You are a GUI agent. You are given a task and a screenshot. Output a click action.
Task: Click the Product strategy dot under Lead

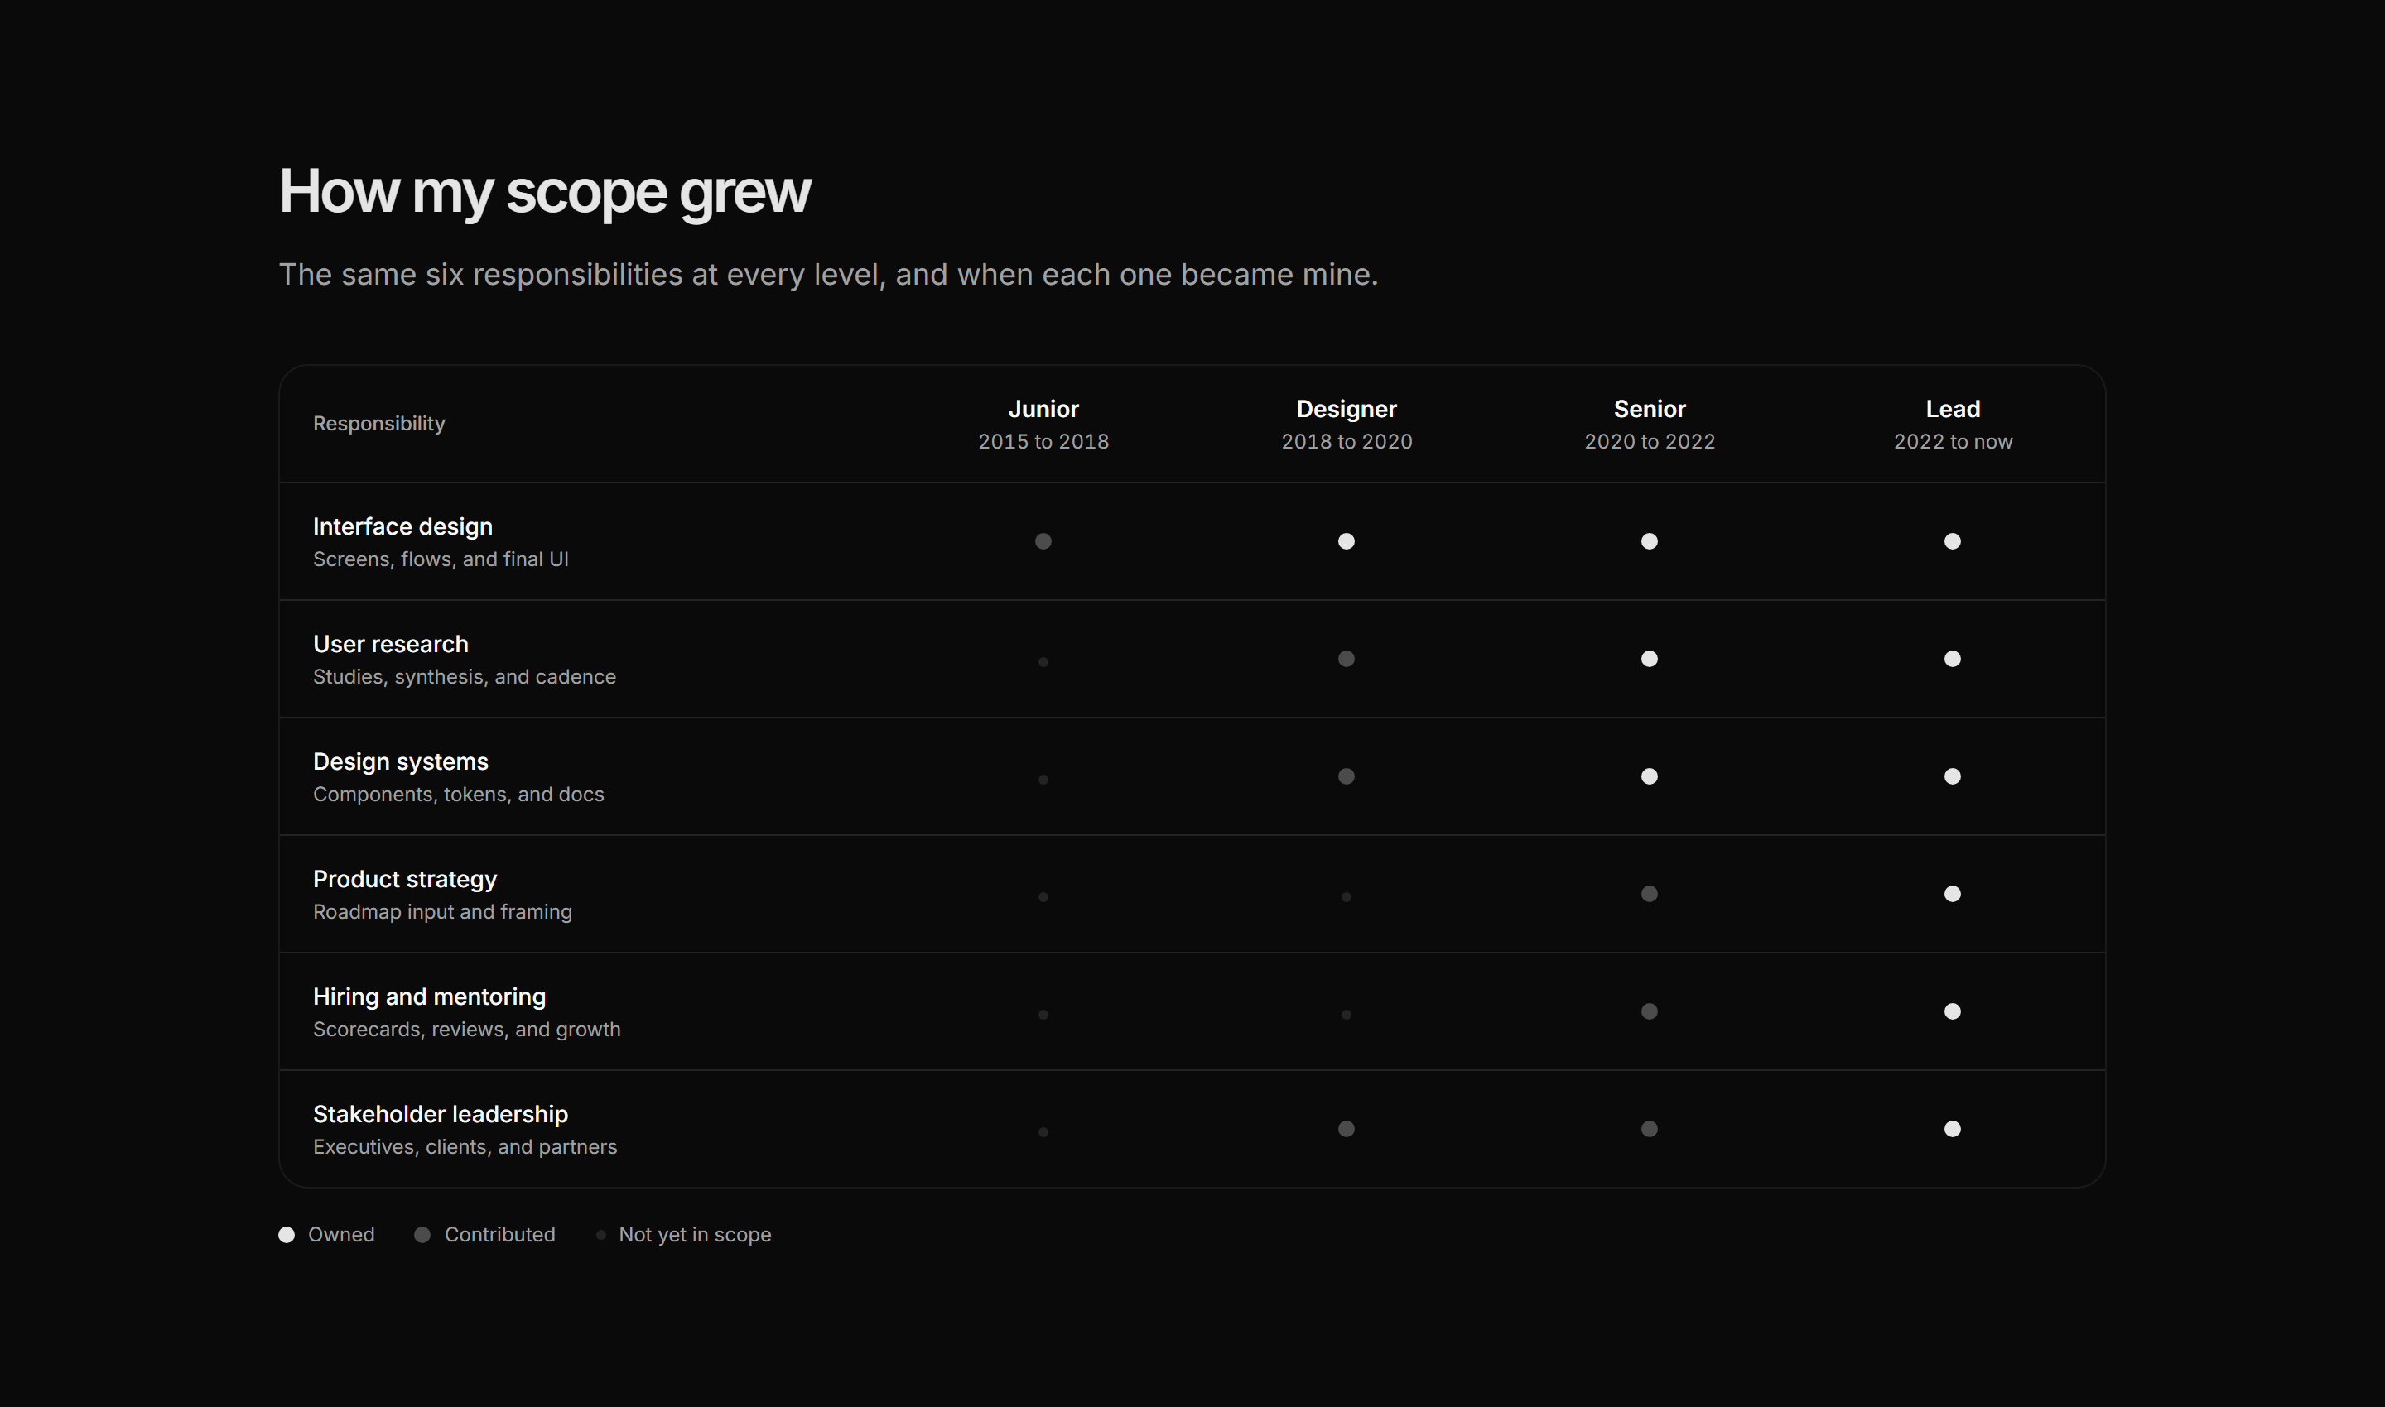pos(1953,894)
